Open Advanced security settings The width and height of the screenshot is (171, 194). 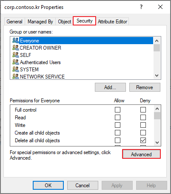point(141,154)
